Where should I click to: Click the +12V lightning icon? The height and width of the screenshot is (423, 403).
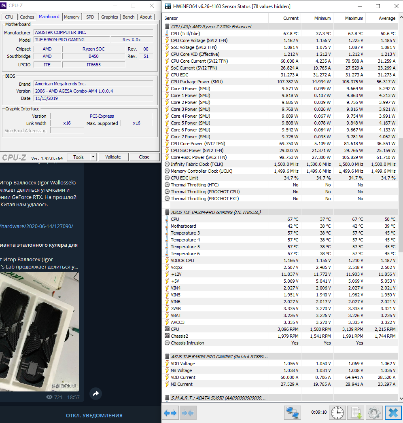coord(167,274)
